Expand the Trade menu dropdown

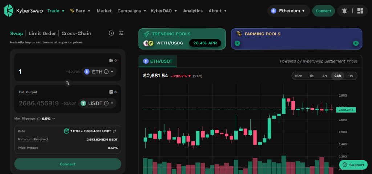(x=56, y=11)
